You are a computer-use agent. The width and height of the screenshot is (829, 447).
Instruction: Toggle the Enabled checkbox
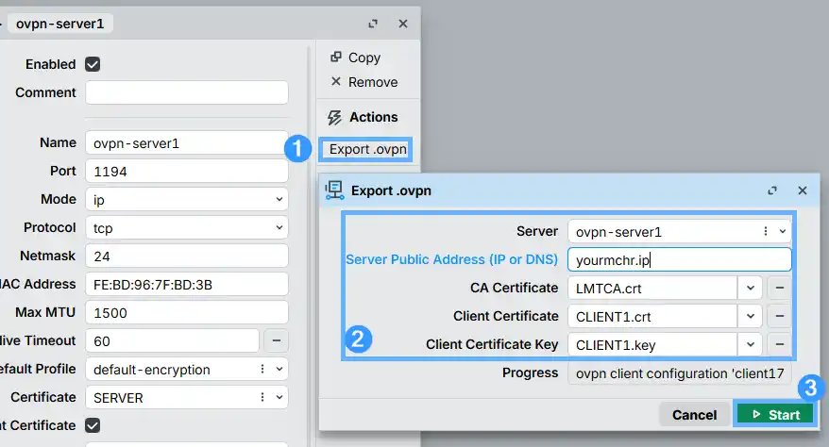pos(93,64)
